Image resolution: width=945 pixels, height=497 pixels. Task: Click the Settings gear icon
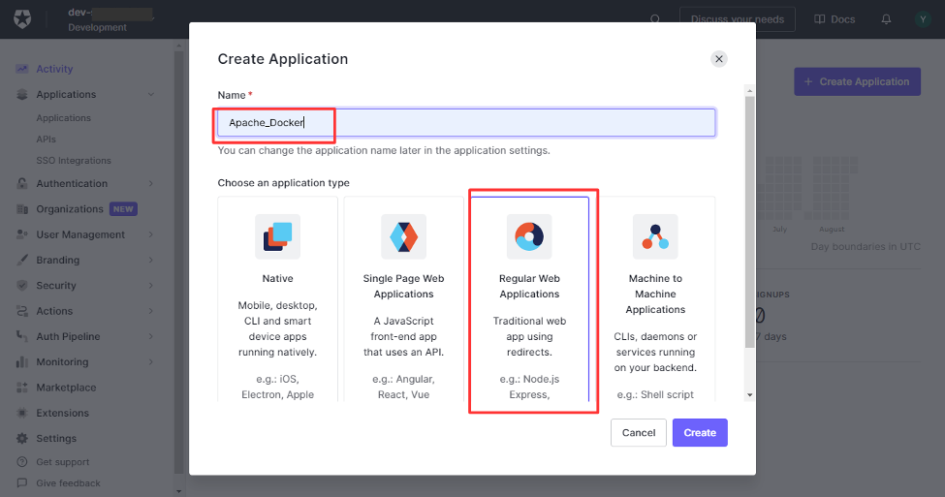coord(22,438)
